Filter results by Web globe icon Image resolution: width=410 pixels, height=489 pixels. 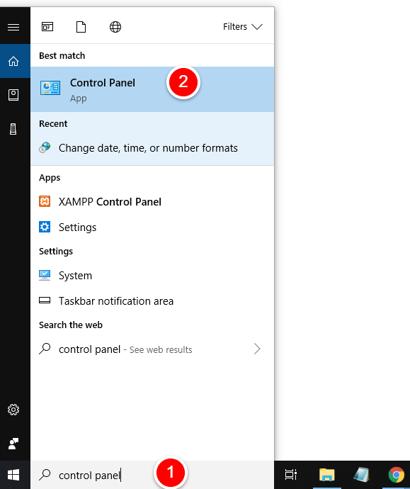click(x=115, y=27)
